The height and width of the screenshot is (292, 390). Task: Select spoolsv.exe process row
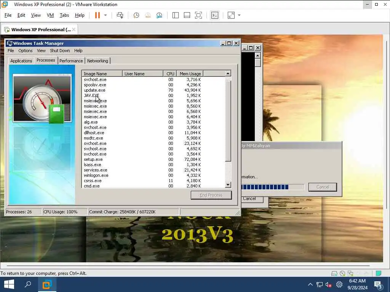(153, 85)
